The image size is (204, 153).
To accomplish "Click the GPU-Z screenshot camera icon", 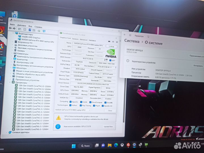I will click(109, 41).
